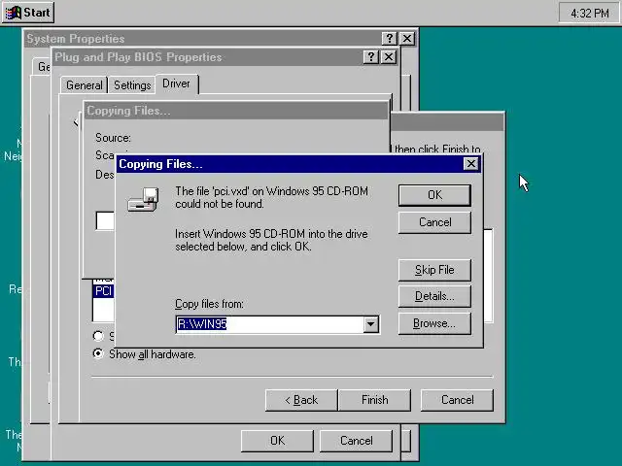622x466 pixels.
Task: Click help button in Plug and Play BIOS Properties
Action: click(371, 57)
